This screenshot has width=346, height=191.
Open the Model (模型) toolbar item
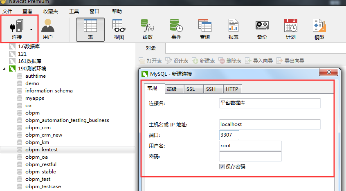(x=319, y=29)
